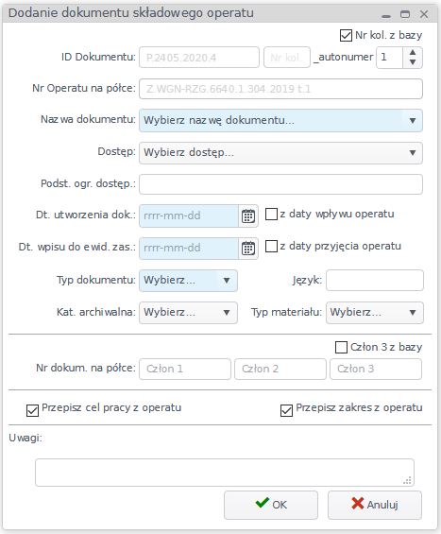Open calendar for Dt. utworzenia dok.
441x534 pixels.
[248, 215]
